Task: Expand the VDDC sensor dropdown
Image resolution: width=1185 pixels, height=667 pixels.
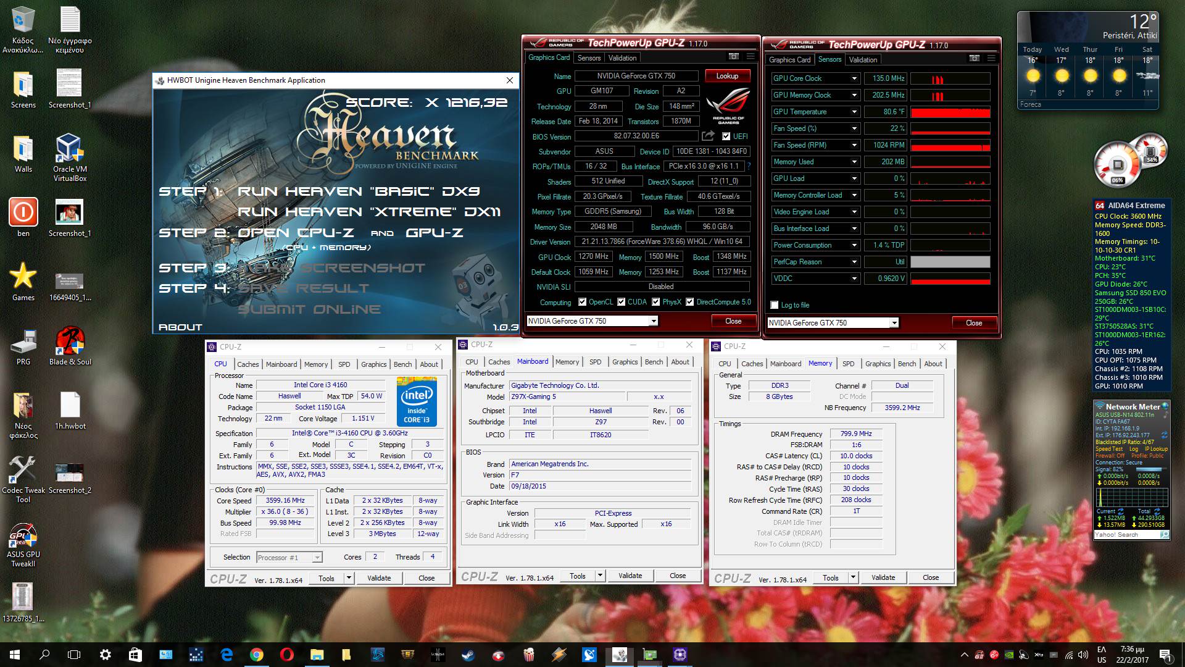Action: click(854, 279)
